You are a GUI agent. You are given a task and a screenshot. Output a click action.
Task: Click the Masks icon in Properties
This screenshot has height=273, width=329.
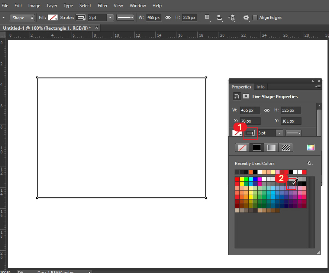point(246,96)
